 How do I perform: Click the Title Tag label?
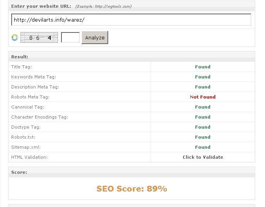(x=22, y=67)
